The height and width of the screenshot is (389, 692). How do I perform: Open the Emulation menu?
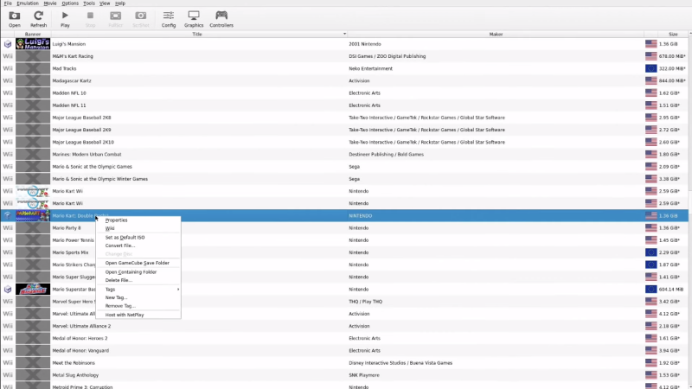click(x=28, y=3)
